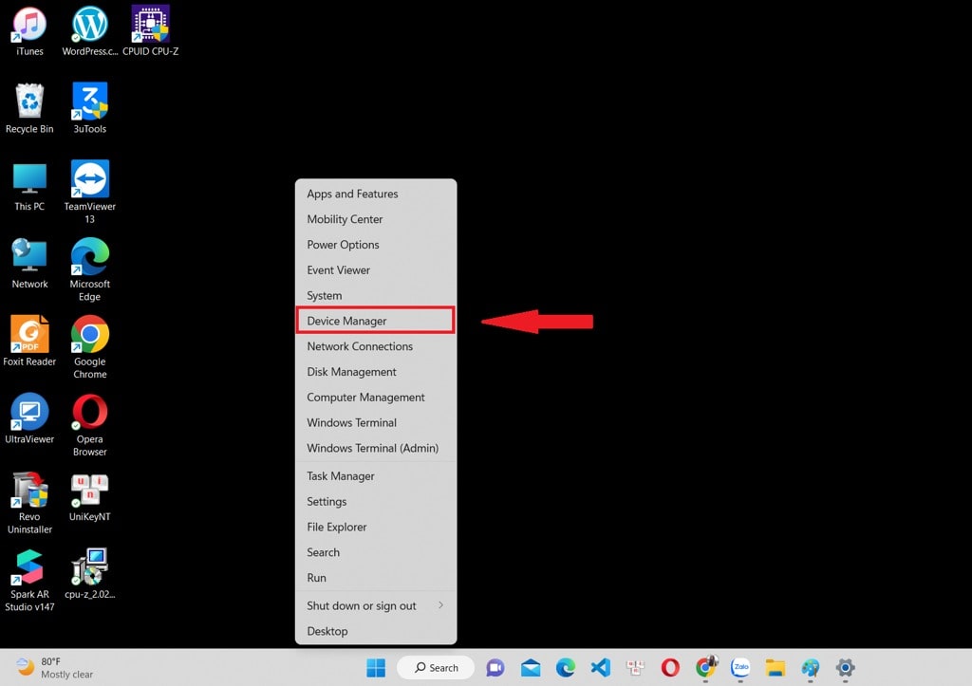This screenshot has height=686, width=972.
Task: Select the Revo Uninstaller shortcut
Action: click(x=29, y=491)
